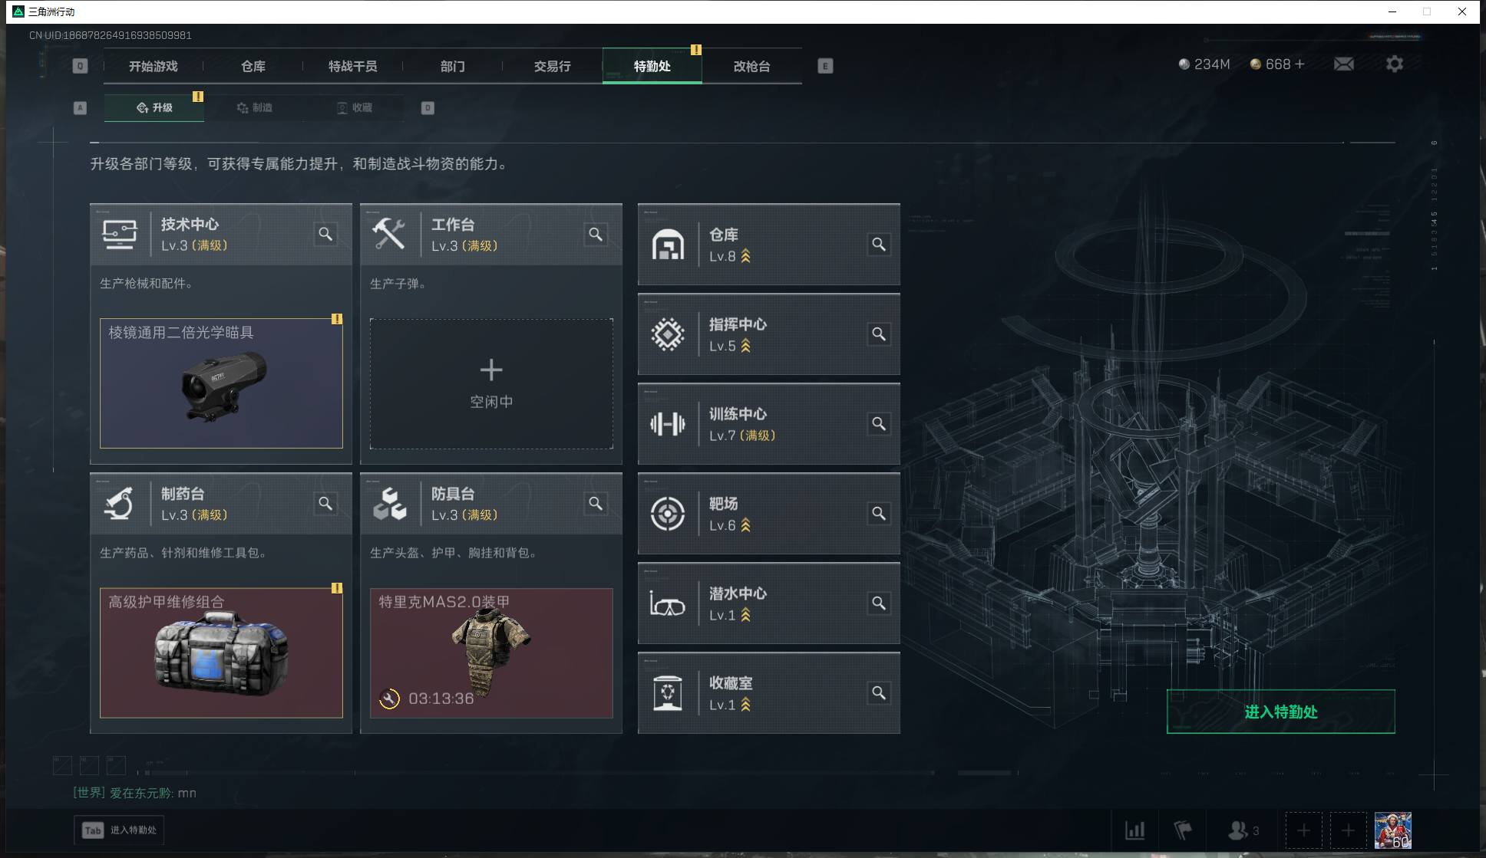
Task: Click magnifier icon on 技术中心 card
Action: 325,234
